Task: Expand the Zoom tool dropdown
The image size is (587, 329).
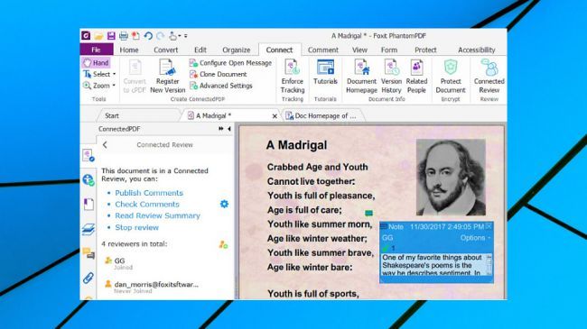Action: (114, 86)
